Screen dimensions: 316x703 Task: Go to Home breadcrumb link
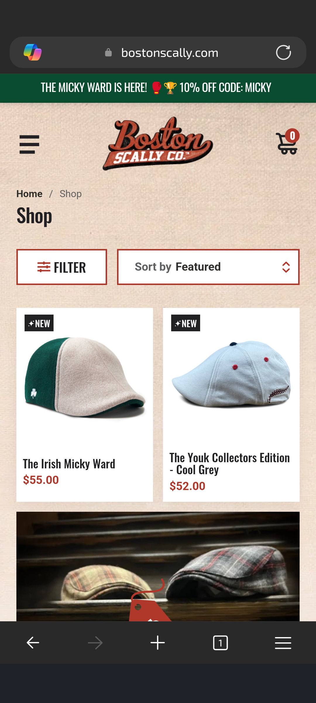coord(29,194)
